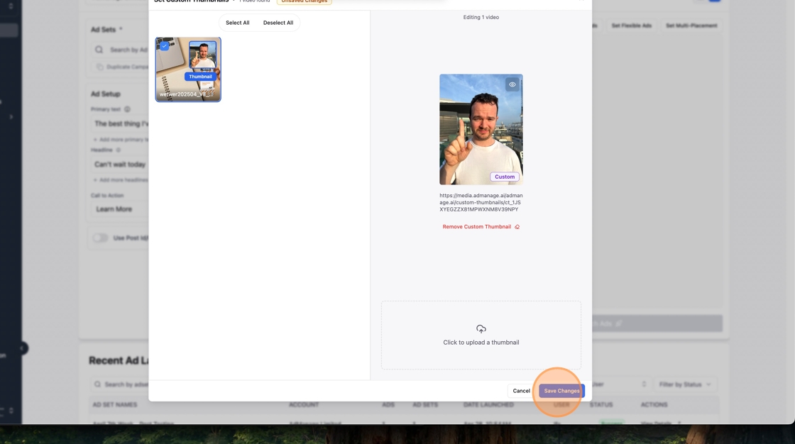Click the eye preview icon on the custom thumbnail
The image size is (795, 444).
click(x=512, y=84)
